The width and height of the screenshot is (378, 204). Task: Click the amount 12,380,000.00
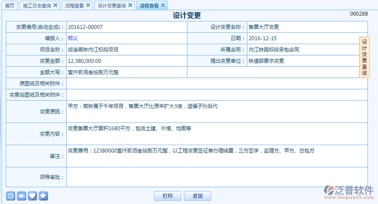(84, 61)
